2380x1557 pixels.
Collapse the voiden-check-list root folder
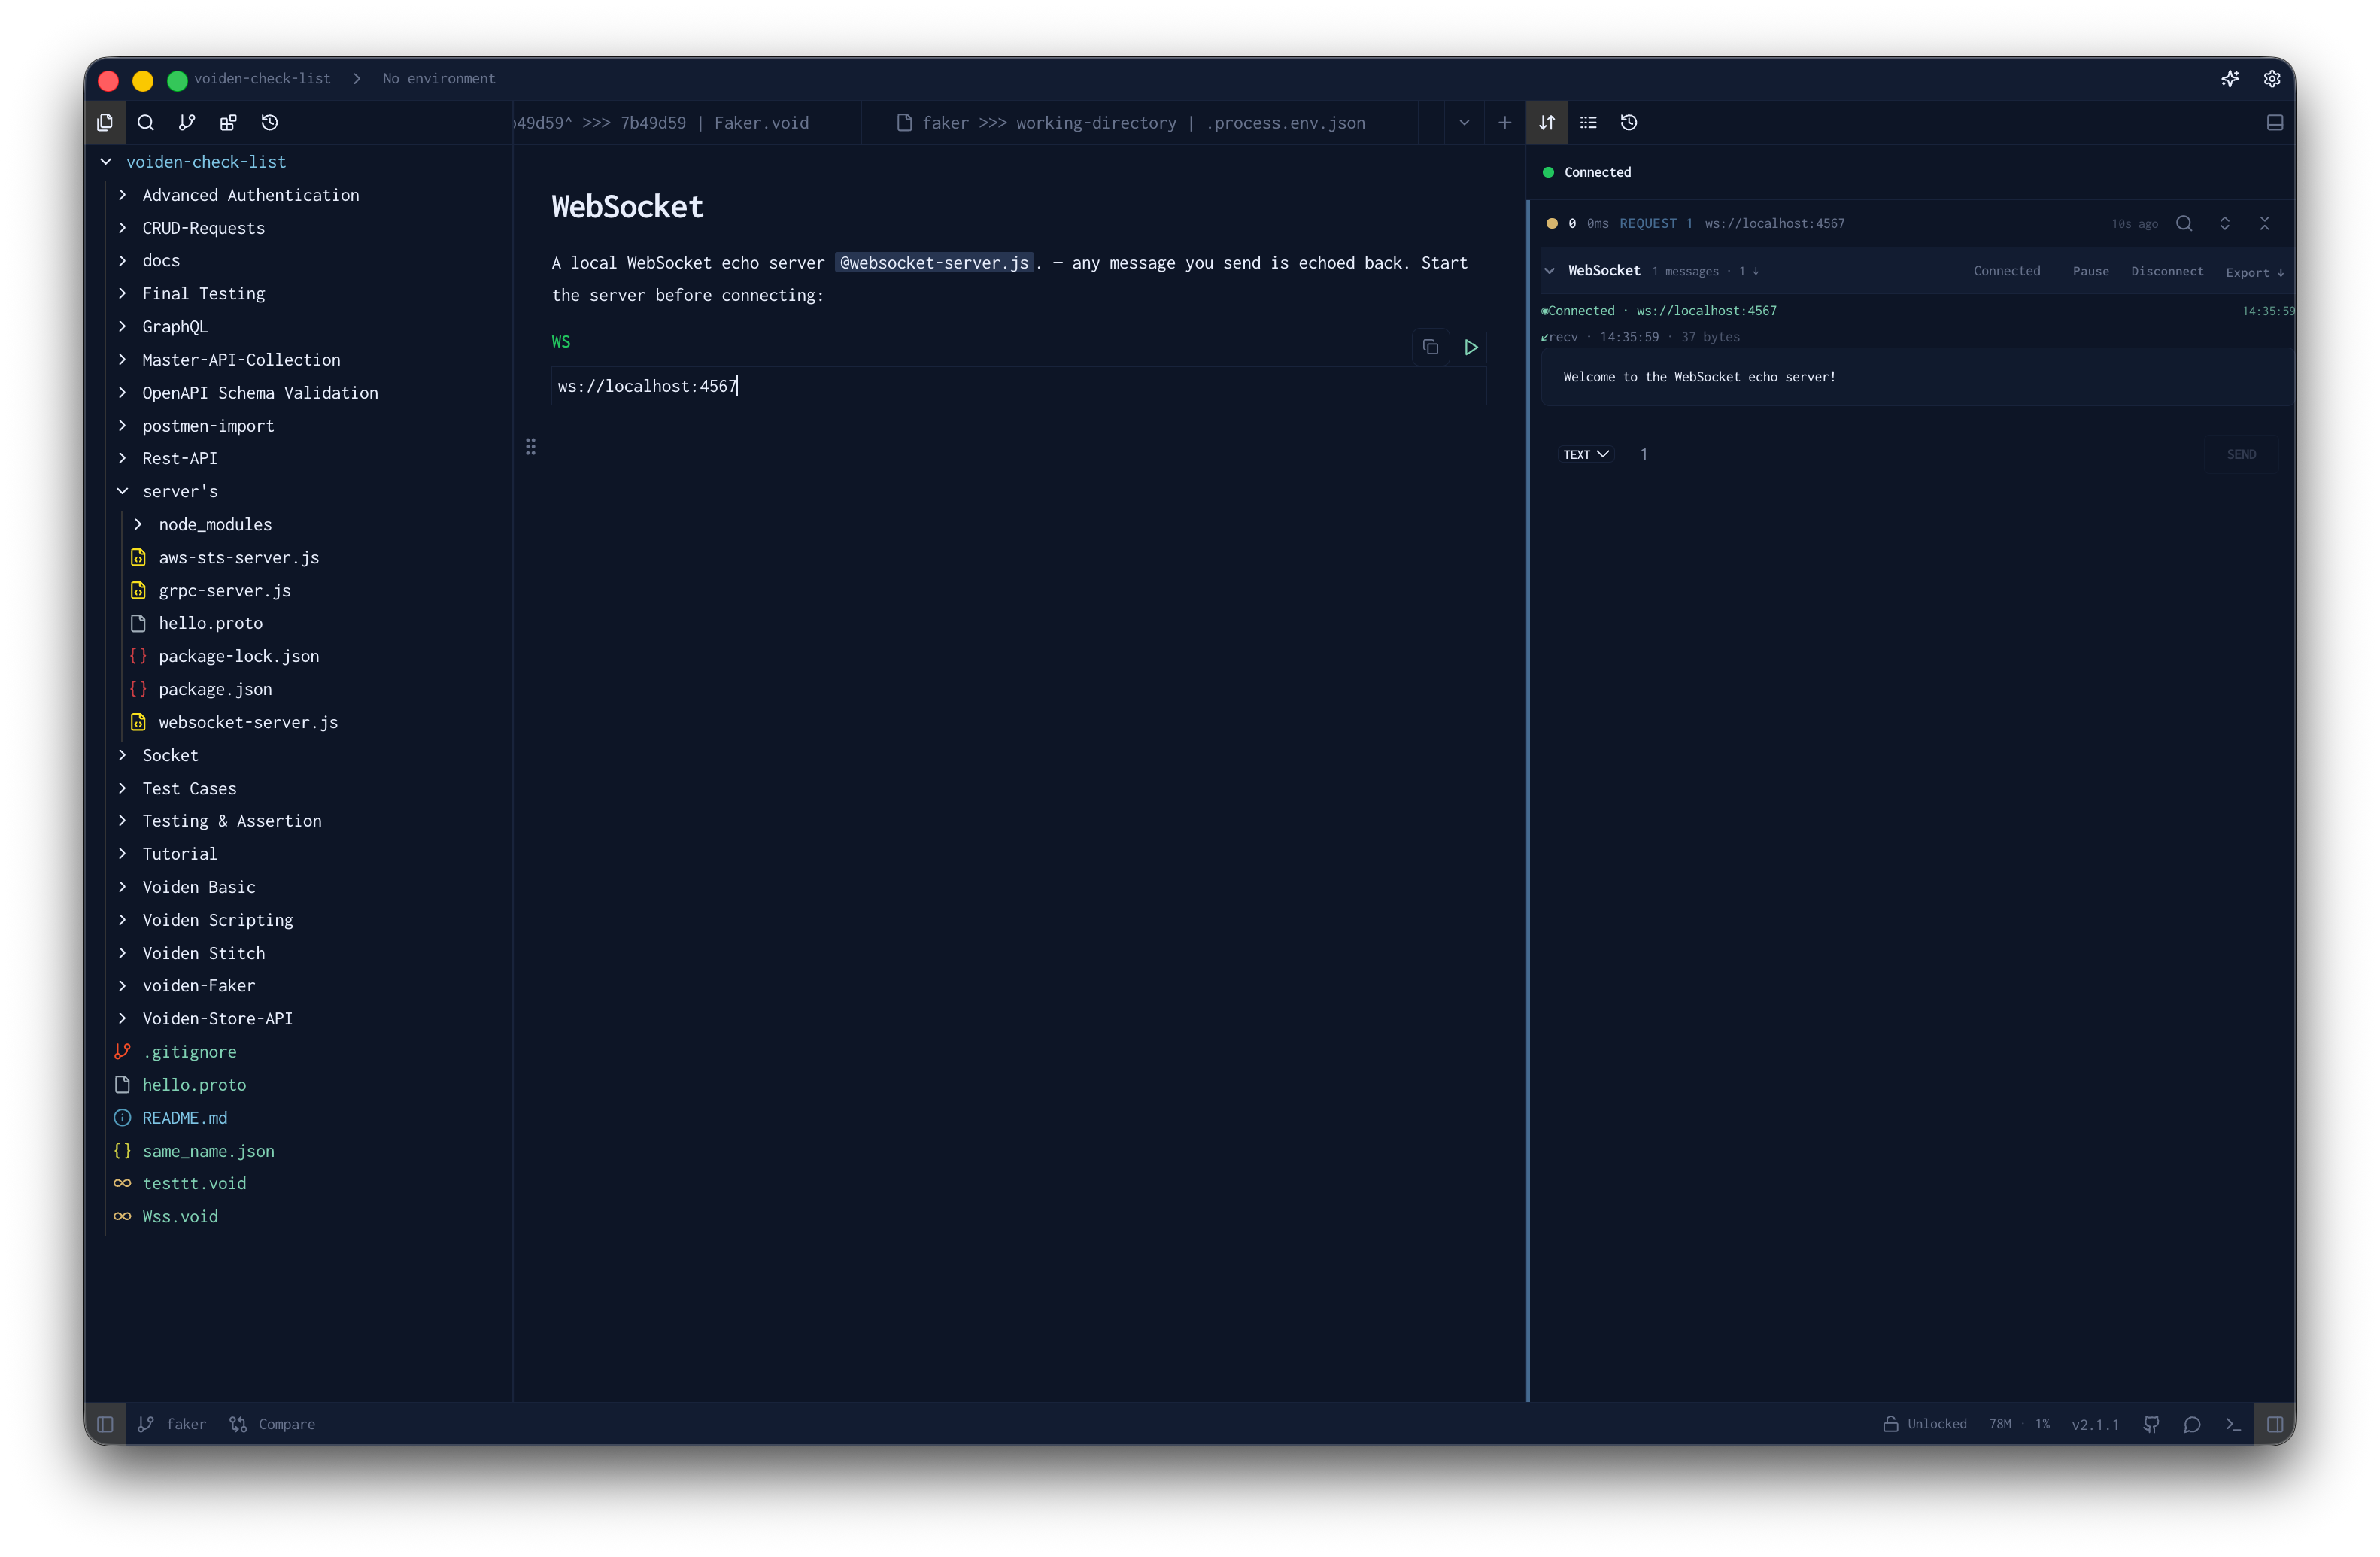(106, 162)
